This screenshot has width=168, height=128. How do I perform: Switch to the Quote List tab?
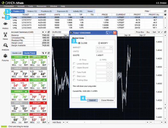pos(17,53)
